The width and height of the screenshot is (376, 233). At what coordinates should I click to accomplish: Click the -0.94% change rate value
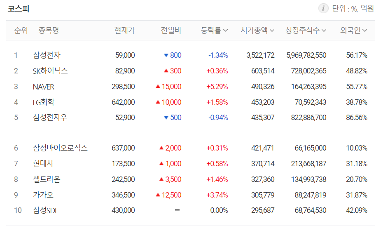[x=218, y=118]
